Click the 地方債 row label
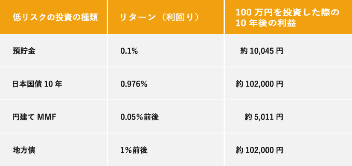 click(24, 150)
